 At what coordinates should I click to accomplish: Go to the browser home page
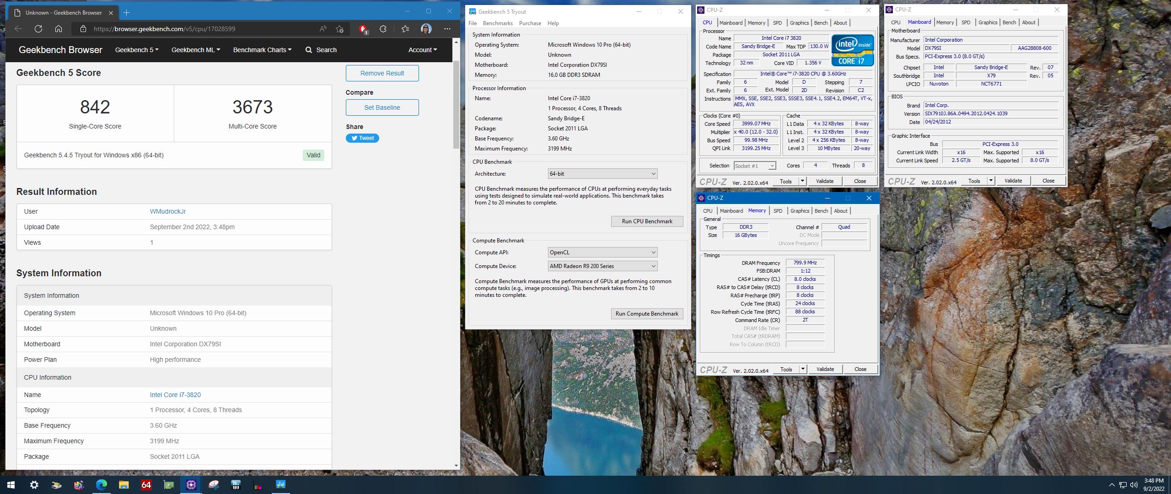click(x=59, y=29)
